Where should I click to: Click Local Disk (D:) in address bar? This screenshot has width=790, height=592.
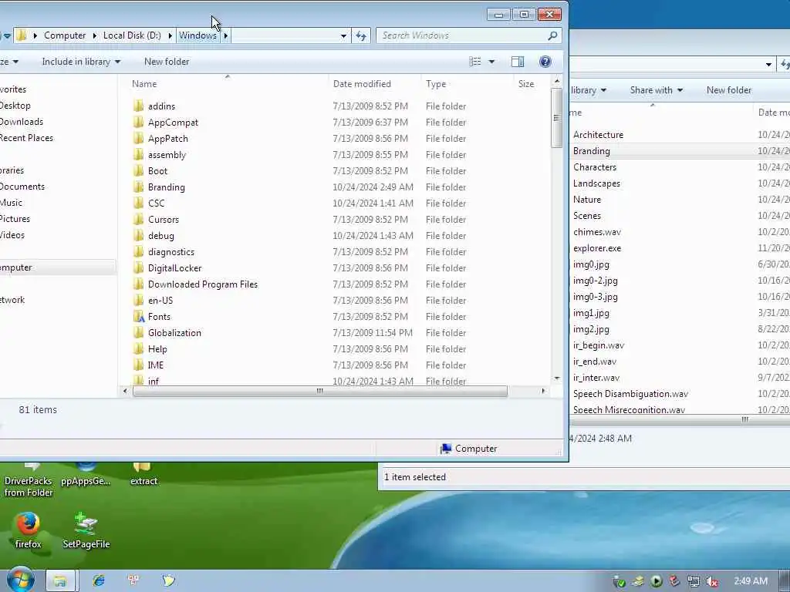click(132, 35)
